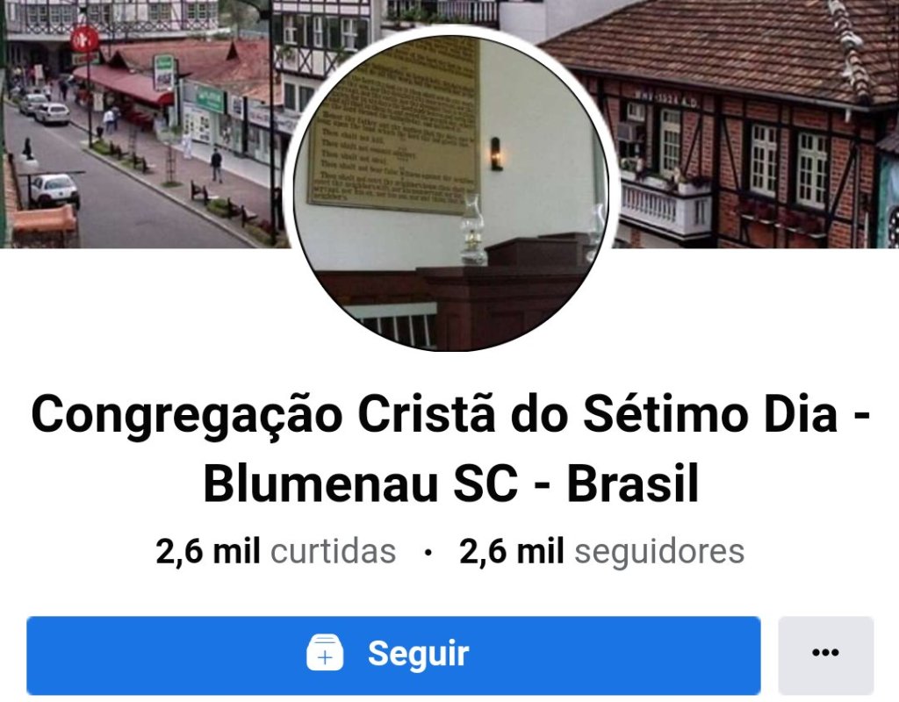The image size is (899, 702).
Task: Click the Seguir follow button
Action: pos(393,655)
